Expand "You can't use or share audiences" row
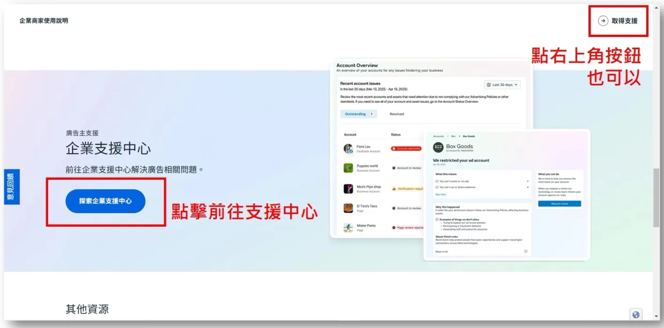Screen dimensions: 664x328 click(x=482, y=187)
